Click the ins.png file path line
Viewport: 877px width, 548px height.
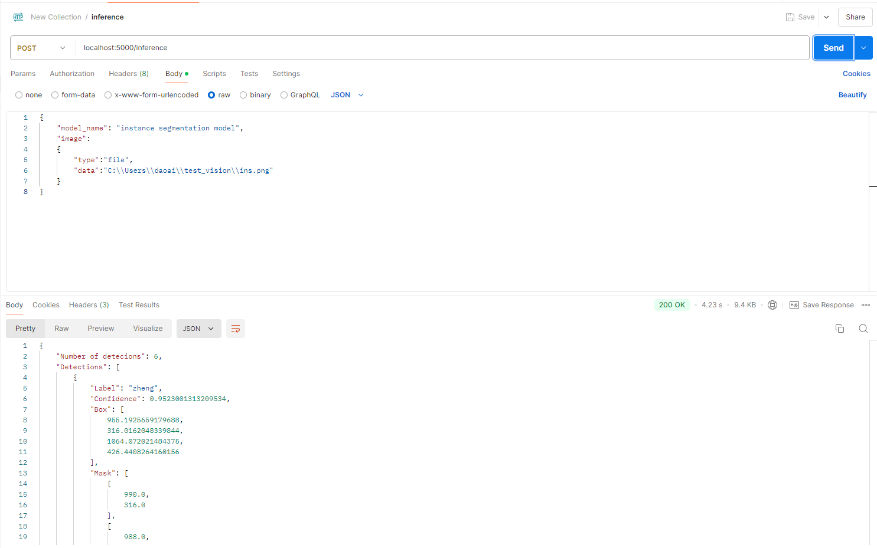(x=173, y=170)
